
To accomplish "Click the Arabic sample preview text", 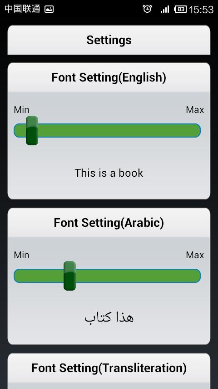I will coord(109,317).
